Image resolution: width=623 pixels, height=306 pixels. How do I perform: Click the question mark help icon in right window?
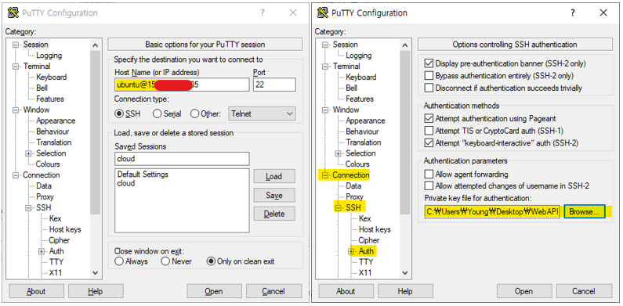point(572,13)
